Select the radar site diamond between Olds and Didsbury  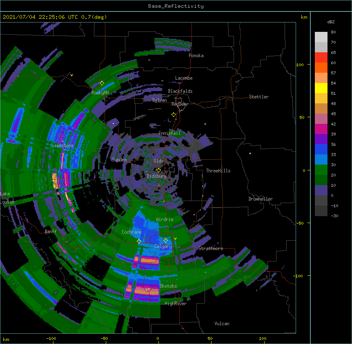click(x=158, y=170)
